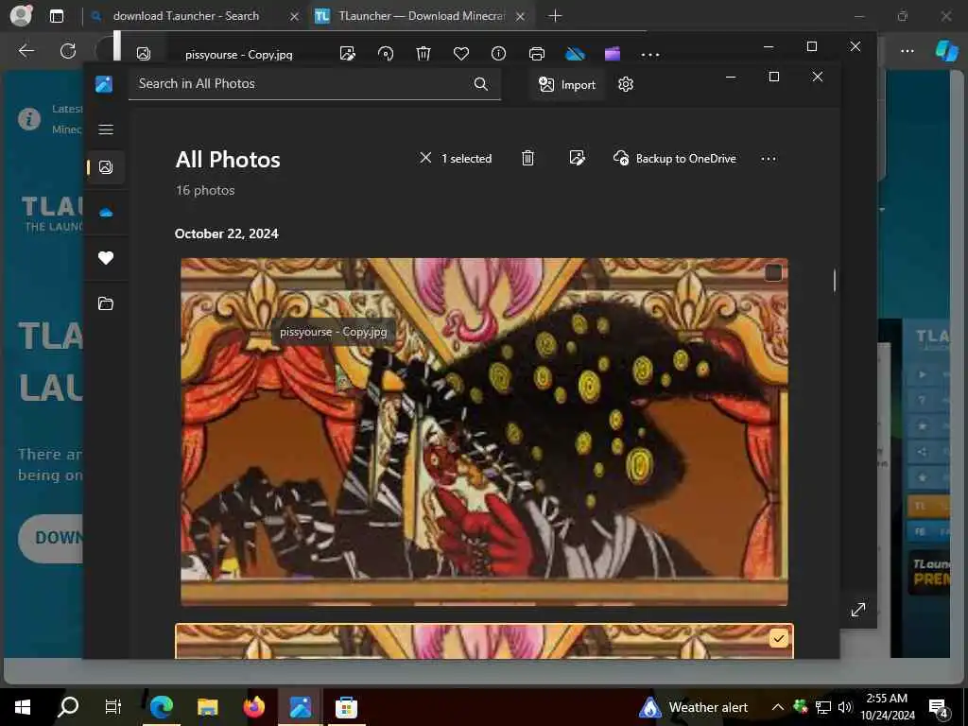Image resolution: width=968 pixels, height=726 pixels.
Task: Uncheck the second photo's selected checkbox
Action: tap(779, 638)
